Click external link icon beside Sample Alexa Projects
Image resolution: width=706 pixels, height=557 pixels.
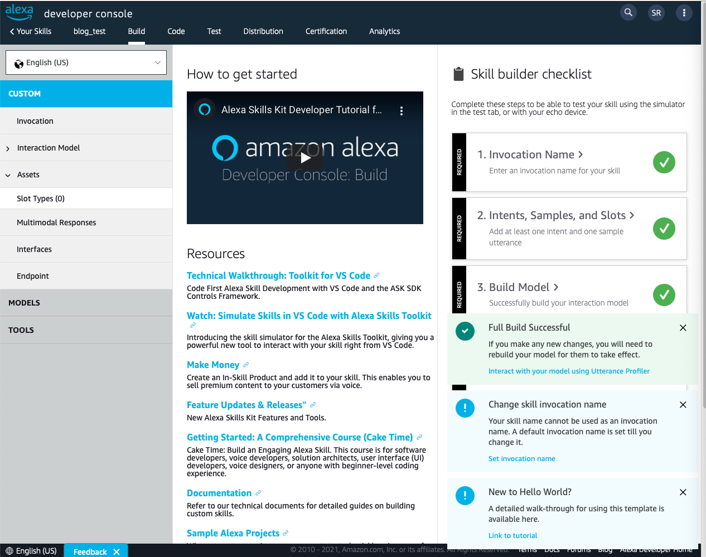click(x=286, y=533)
